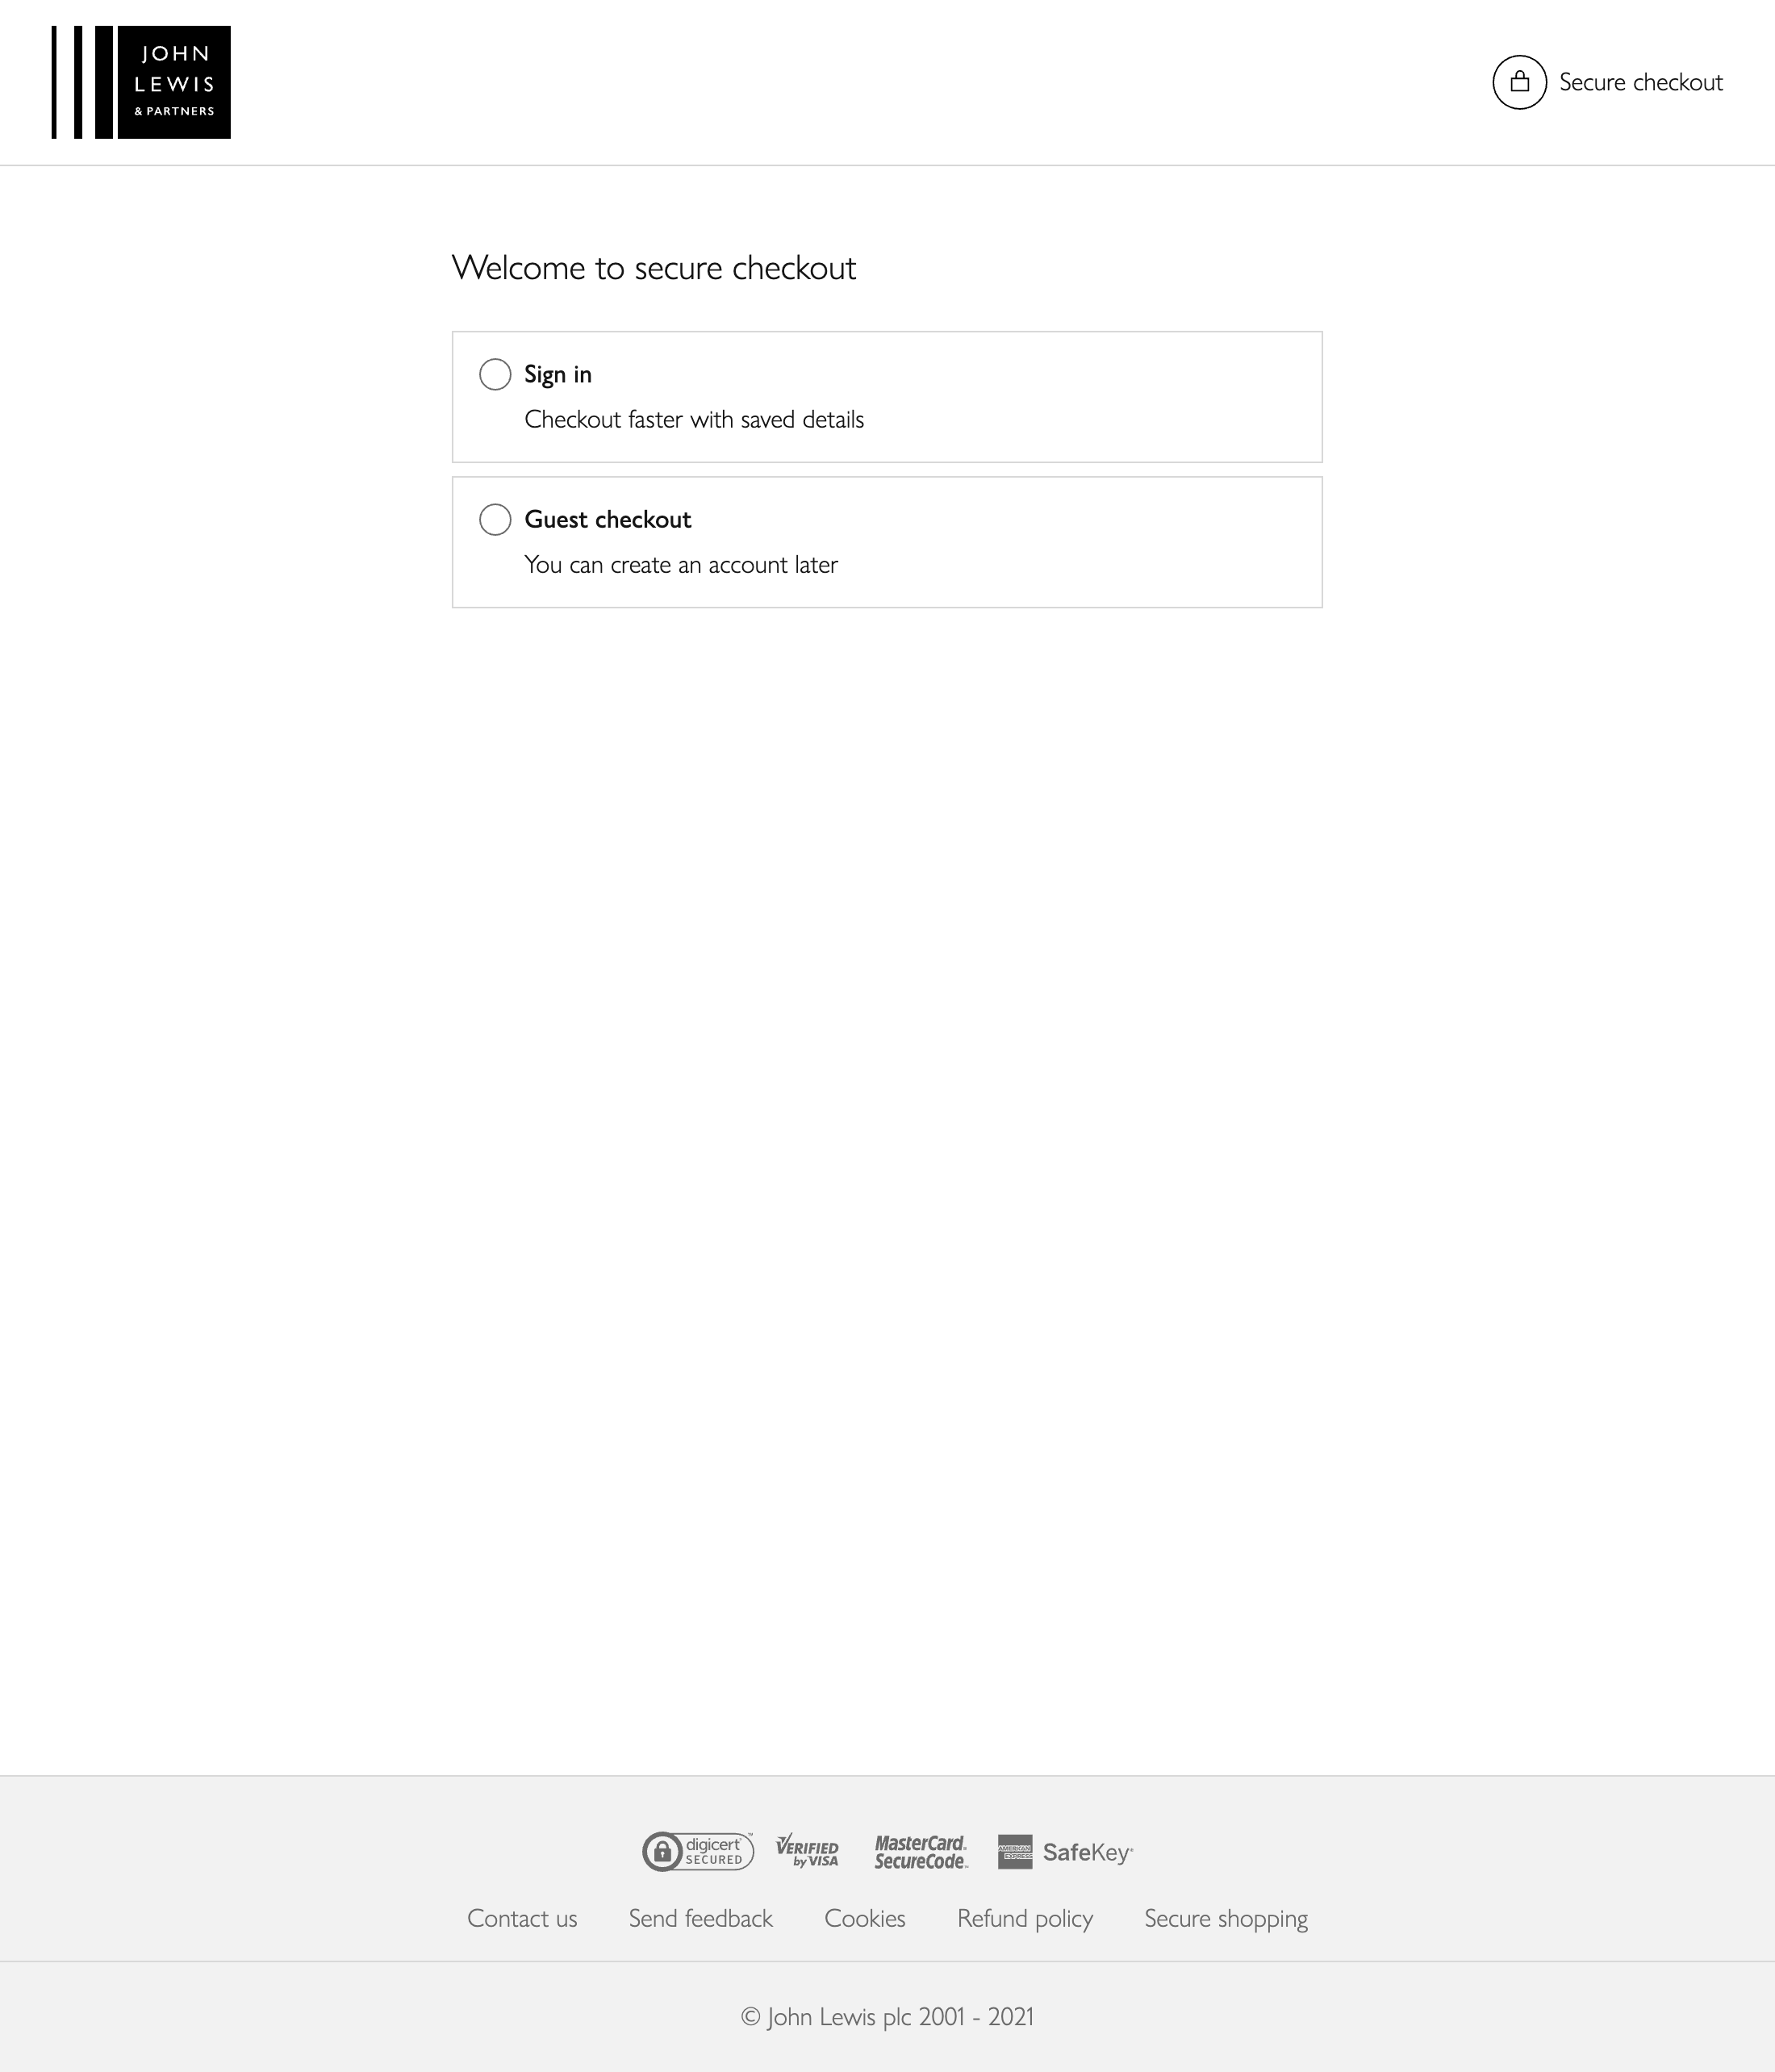The height and width of the screenshot is (2072, 1775).
Task: Click the Welcome to secure checkout heading
Action: (655, 267)
